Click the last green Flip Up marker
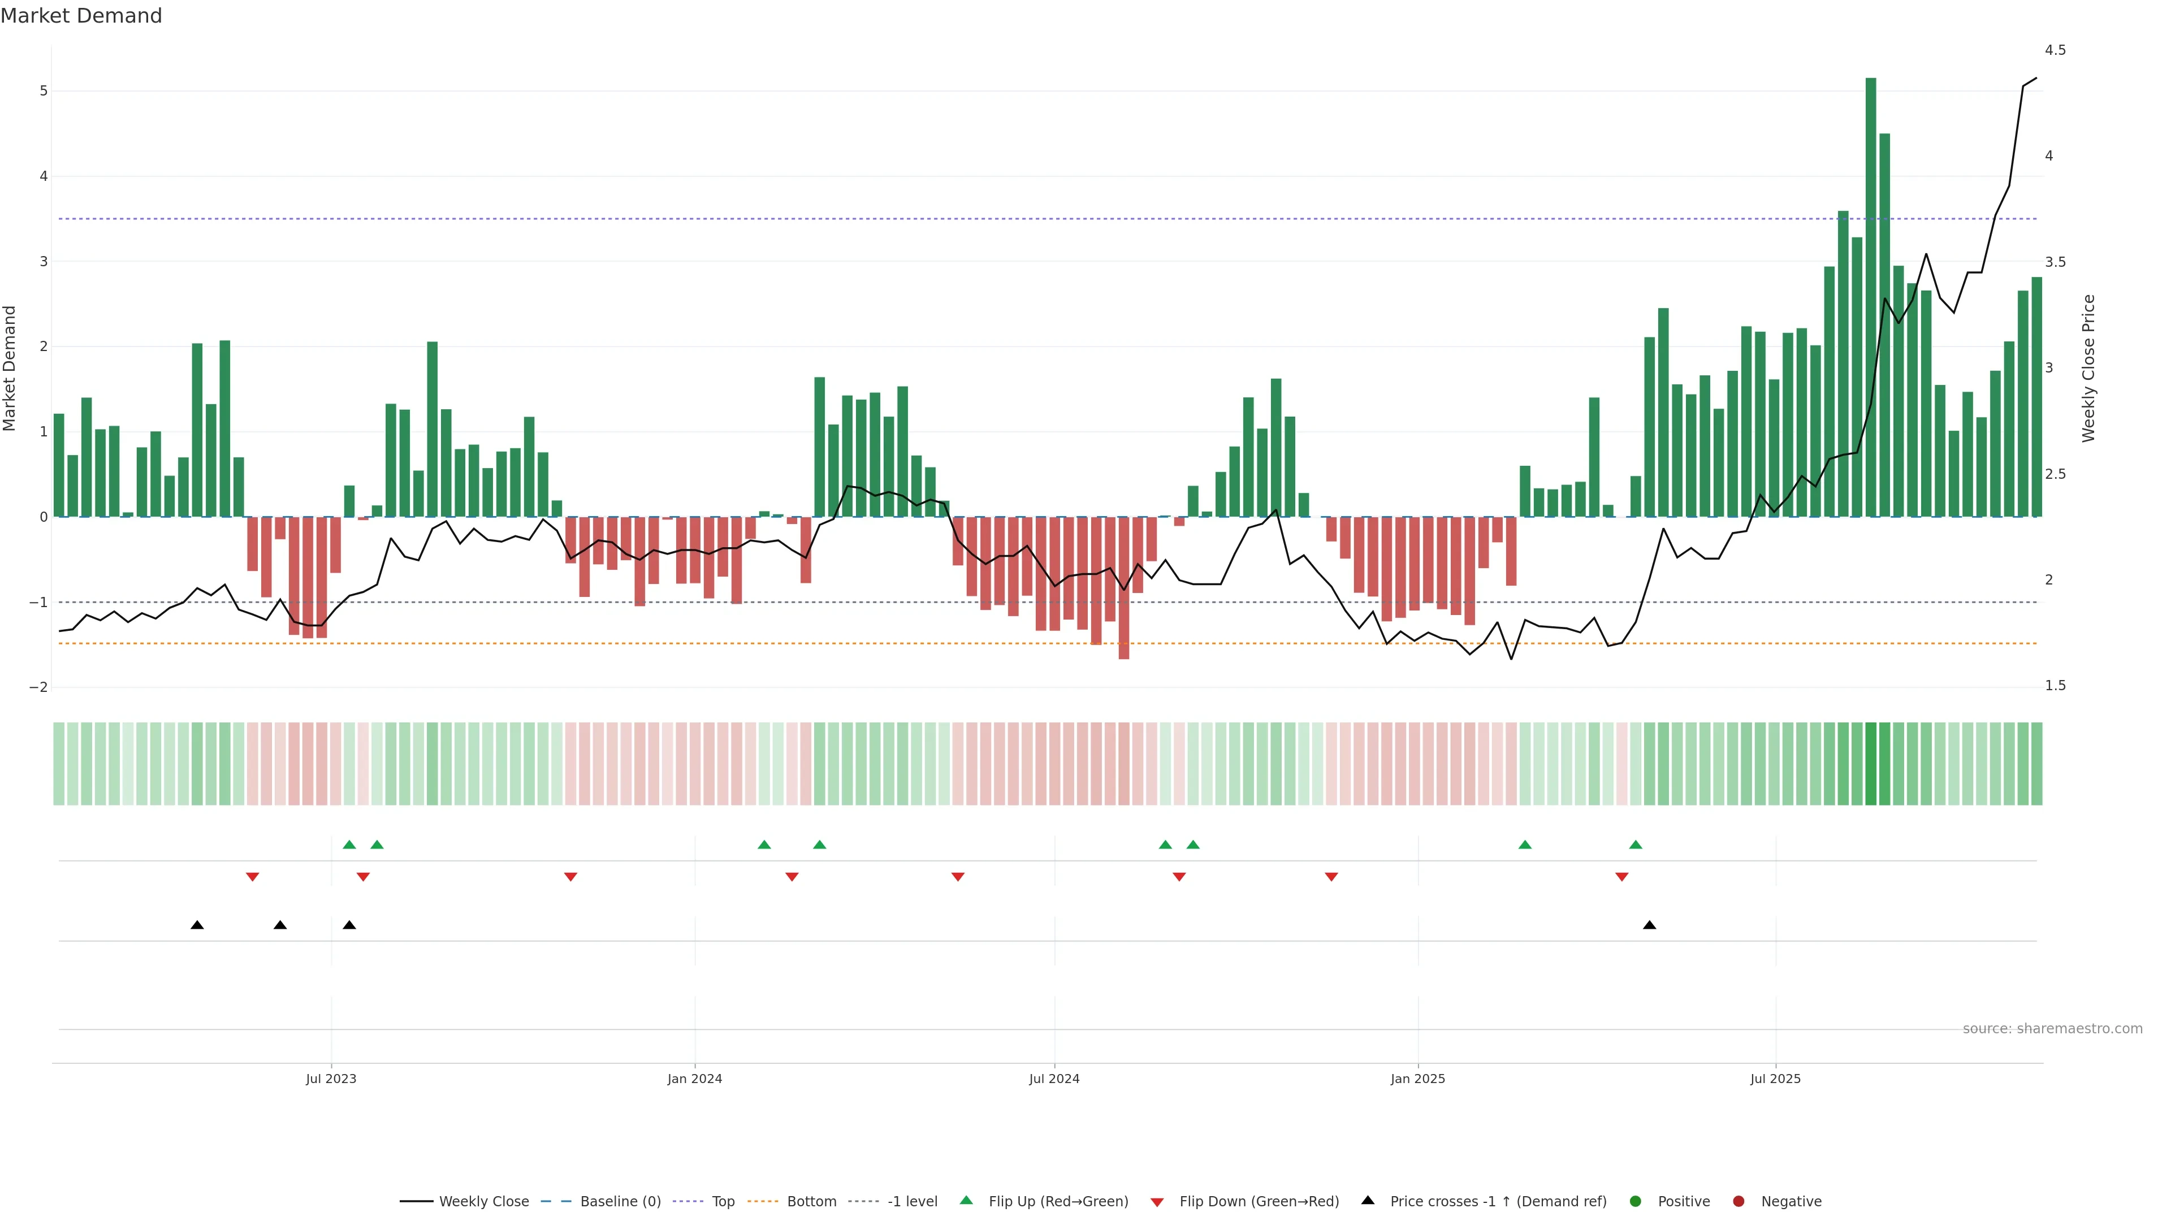2171x1221 pixels. (1636, 845)
